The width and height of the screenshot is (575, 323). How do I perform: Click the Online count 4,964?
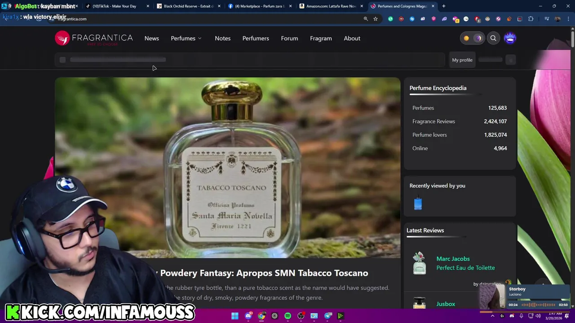(x=500, y=148)
